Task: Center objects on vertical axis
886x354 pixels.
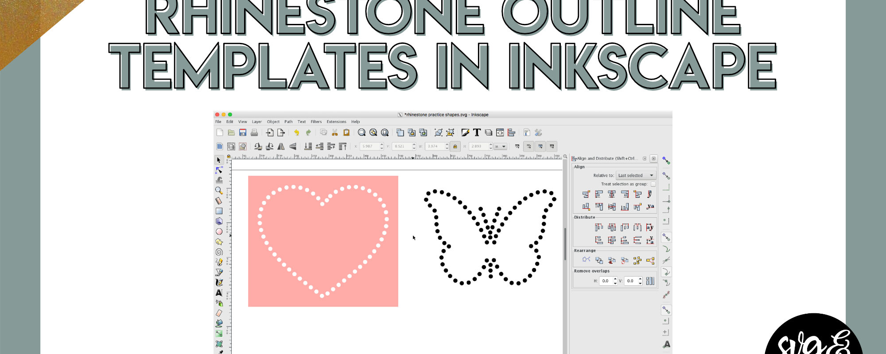Action: [612, 194]
